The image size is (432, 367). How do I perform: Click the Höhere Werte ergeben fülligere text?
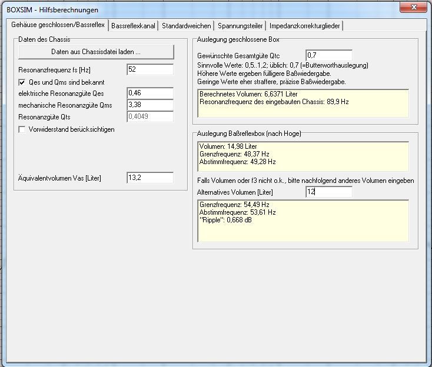tap(264, 74)
